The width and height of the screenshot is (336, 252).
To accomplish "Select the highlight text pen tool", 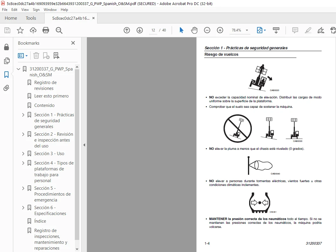I will tap(308, 30).
